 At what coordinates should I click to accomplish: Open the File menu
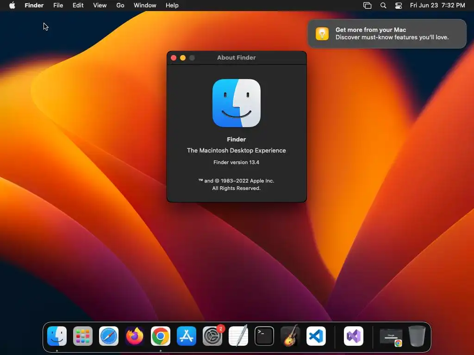coord(58,6)
